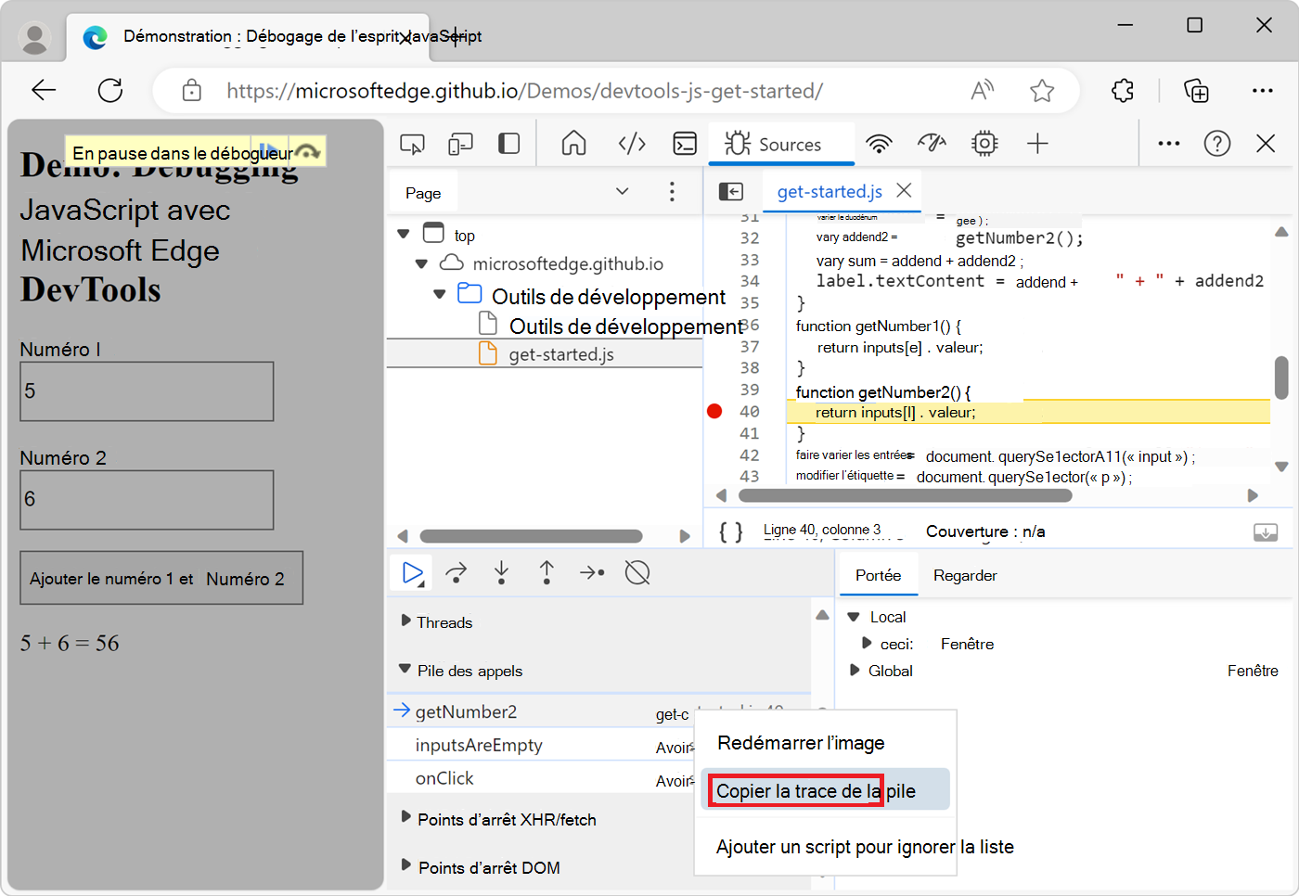Step out of current function

pyautogui.click(x=547, y=573)
